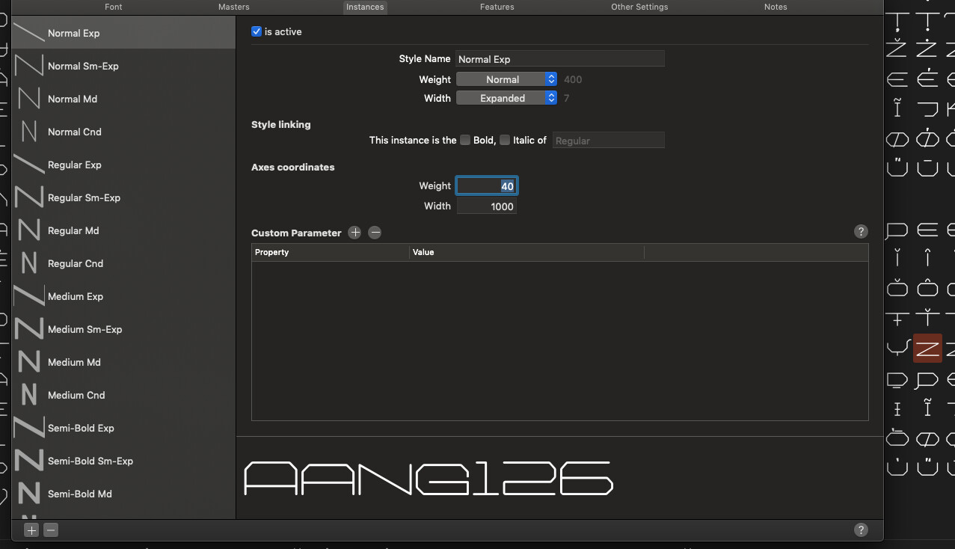Select the Medium Cnd instance icon
Screen dimensions: 955x549
[29, 395]
